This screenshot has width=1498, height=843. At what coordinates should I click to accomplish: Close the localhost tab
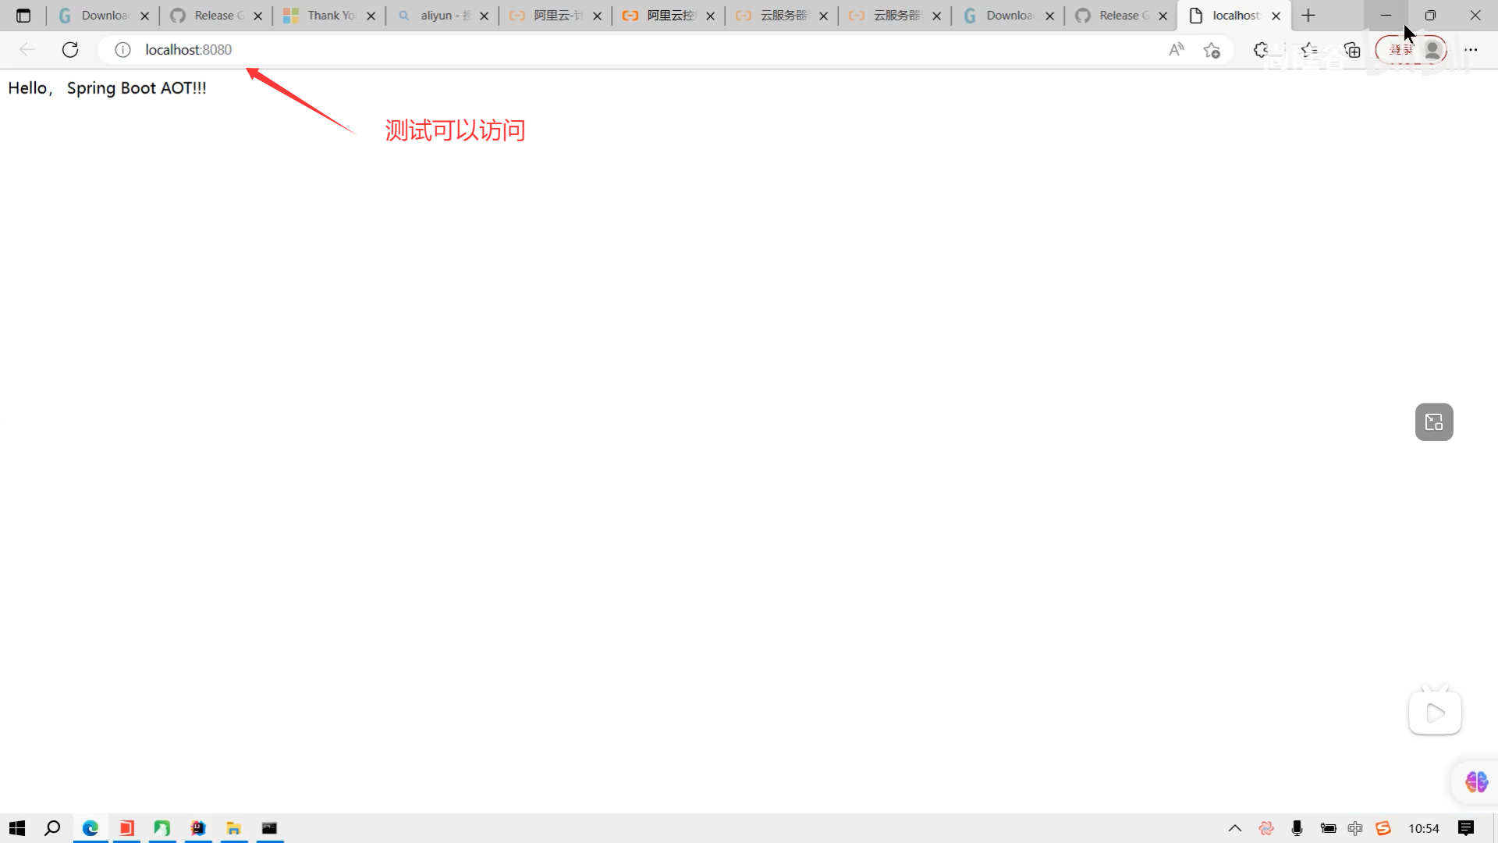(1276, 16)
